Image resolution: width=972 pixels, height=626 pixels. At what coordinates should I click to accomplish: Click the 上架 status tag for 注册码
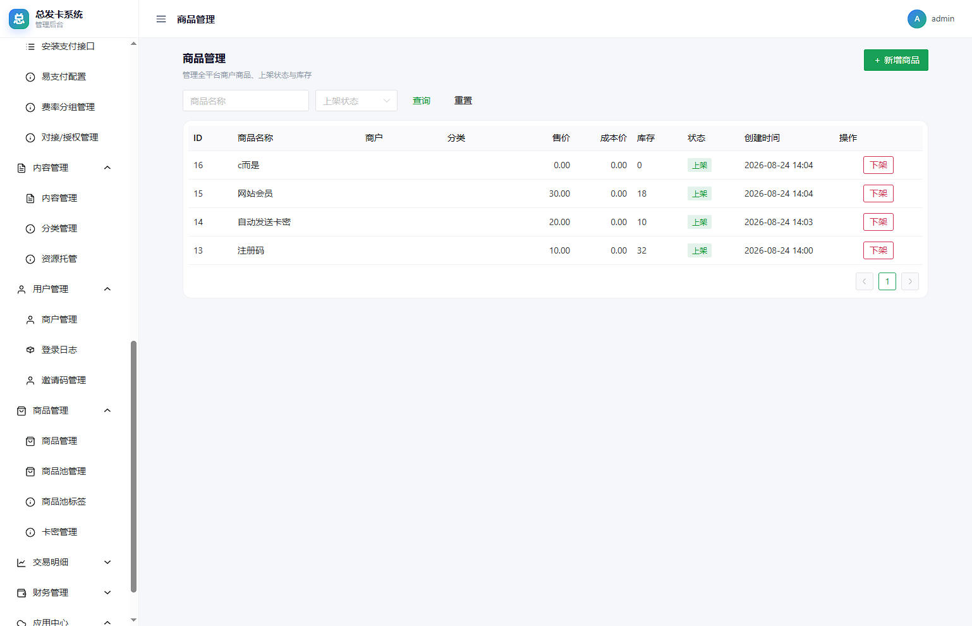[700, 250]
